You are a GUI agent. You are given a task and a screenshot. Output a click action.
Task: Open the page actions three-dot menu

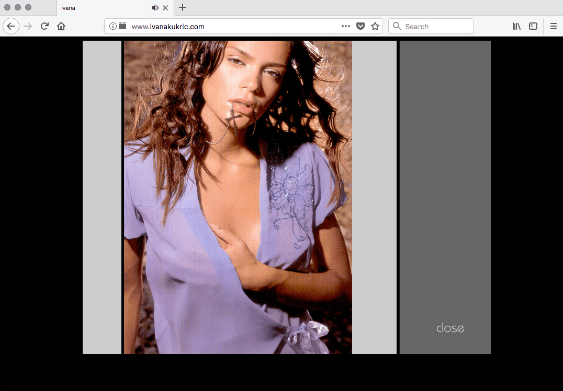pyautogui.click(x=346, y=26)
